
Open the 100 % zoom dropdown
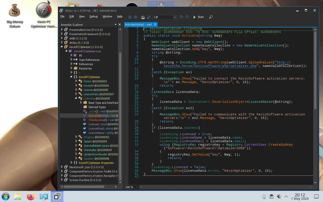(x=138, y=187)
